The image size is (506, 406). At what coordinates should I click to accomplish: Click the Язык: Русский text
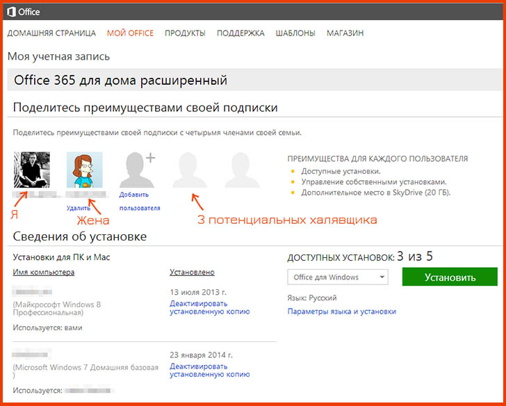[x=312, y=298]
